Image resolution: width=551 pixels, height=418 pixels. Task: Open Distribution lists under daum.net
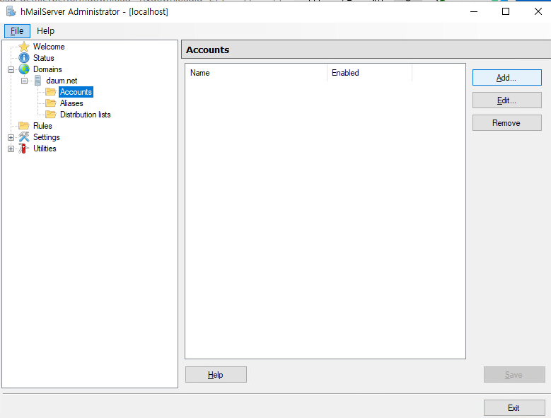pyautogui.click(x=86, y=115)
